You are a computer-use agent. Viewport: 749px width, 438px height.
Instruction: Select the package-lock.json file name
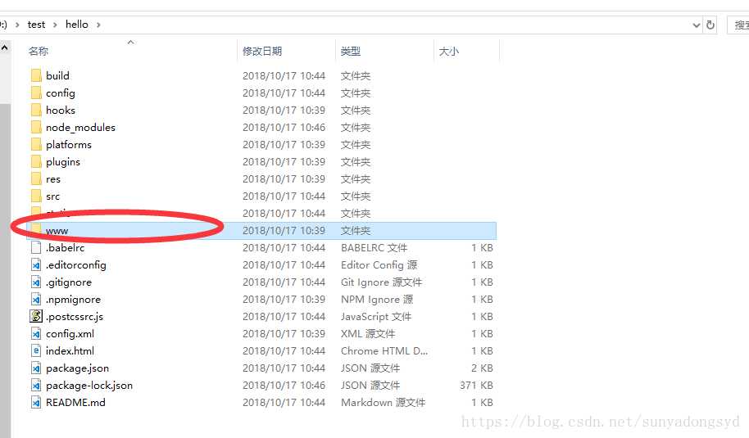click(x=89, y=385)
